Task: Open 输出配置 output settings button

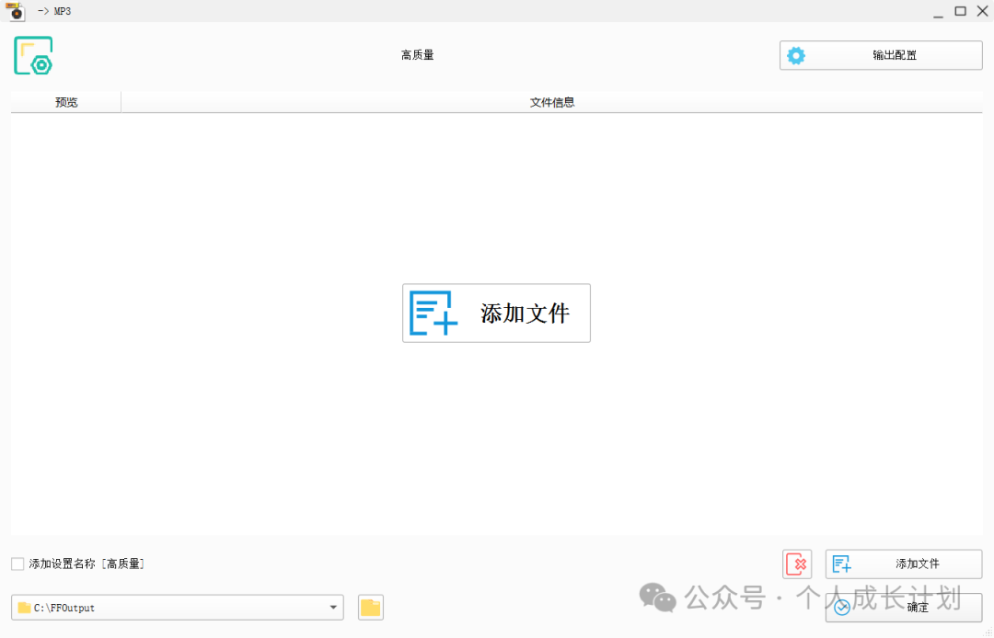Action: click(881, 55)
